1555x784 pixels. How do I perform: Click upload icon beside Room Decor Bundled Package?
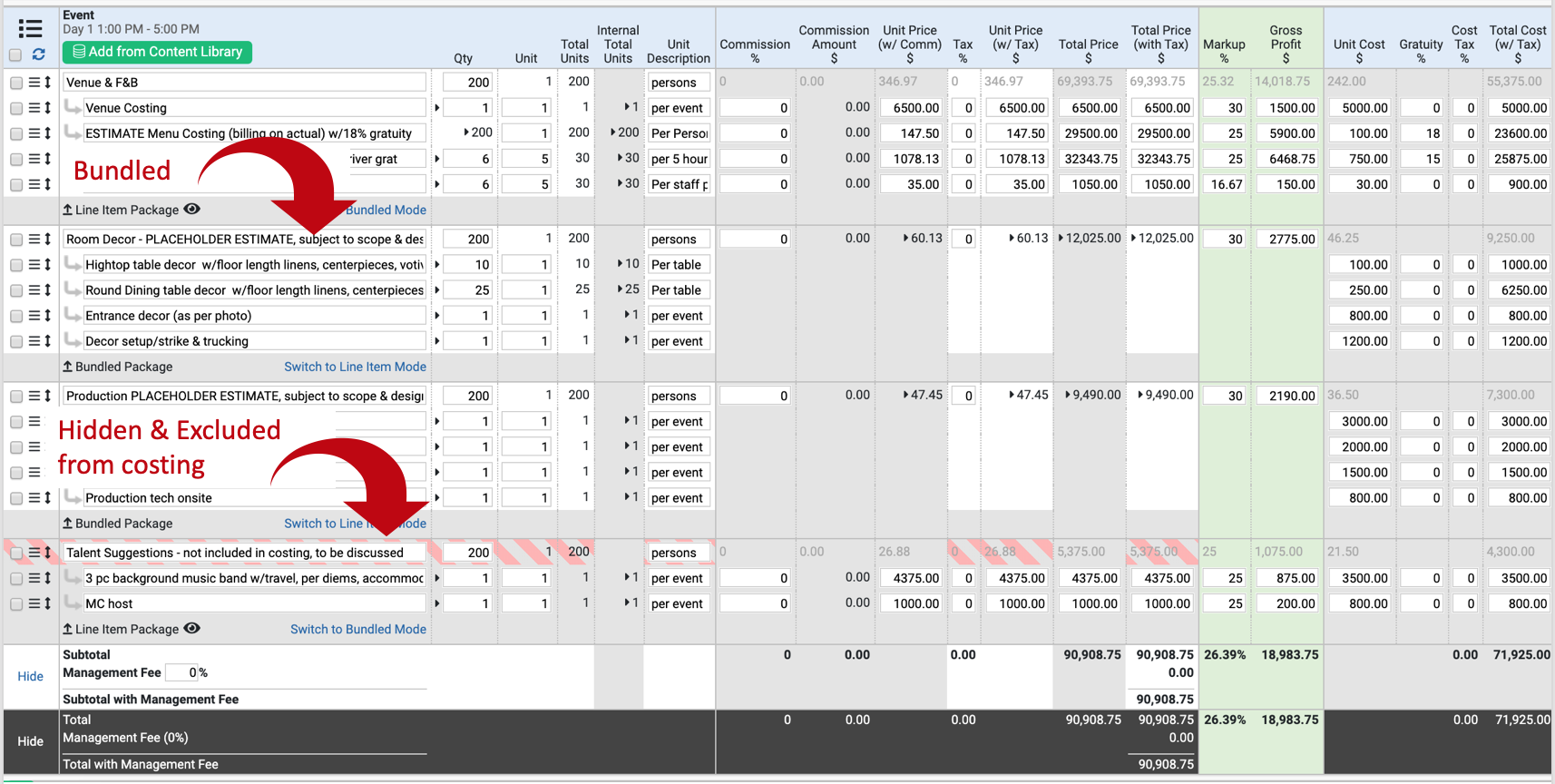67,367
